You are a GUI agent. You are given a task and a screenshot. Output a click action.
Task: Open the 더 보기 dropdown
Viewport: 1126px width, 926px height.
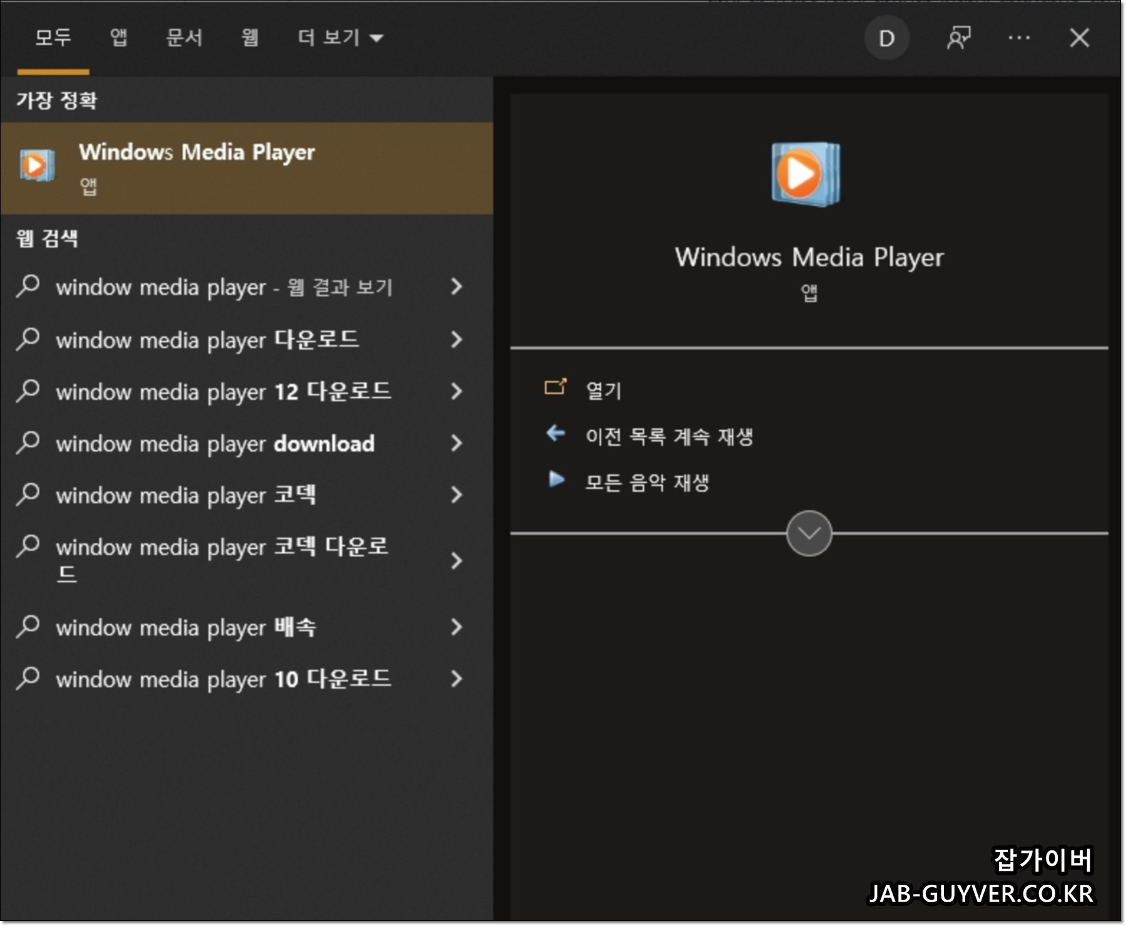pos(340,38)
